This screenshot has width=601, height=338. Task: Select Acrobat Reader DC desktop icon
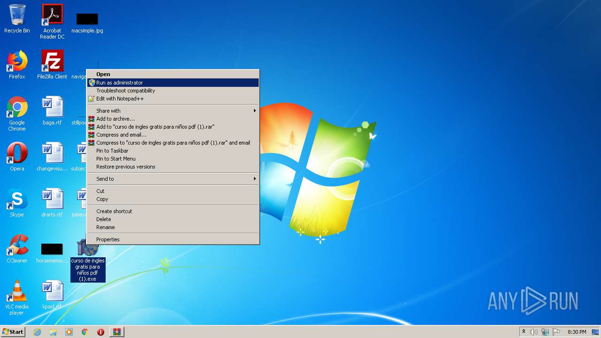[x=52, y=22]
